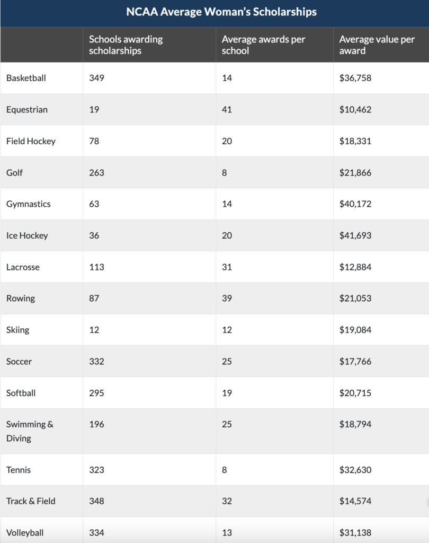The image size is (429, 543).
Task: Click Golf's schools count 263
Action: (x=96, y=172)
